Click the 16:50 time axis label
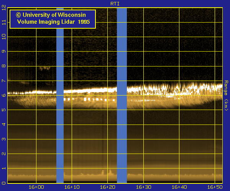The image size is (230, 191). [x=215, y=187]
